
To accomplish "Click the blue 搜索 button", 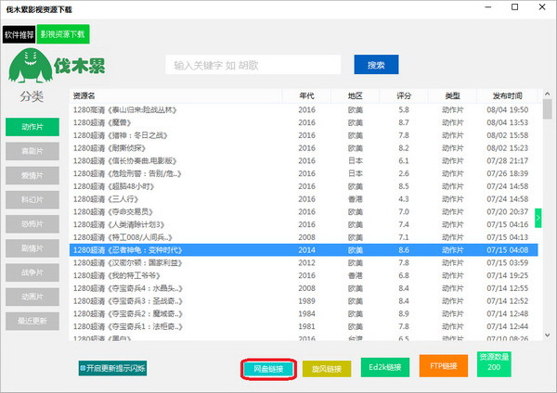I will pos(376,65).
